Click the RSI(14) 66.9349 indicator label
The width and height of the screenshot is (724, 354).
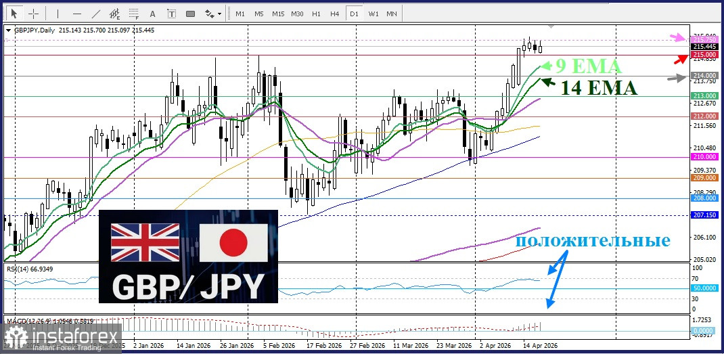[x=29, y=267]
